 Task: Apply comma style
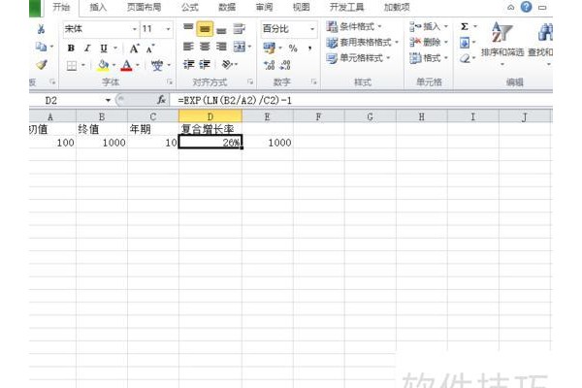[x=309, y=48]
